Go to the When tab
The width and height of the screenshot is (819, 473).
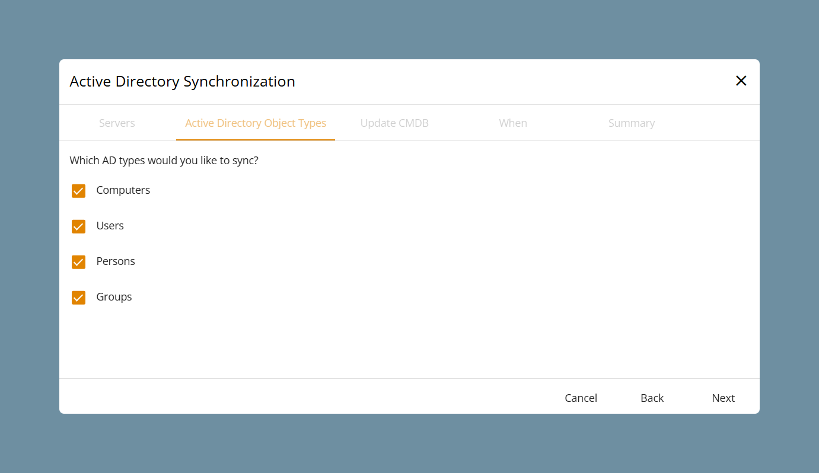click(513, 123)
